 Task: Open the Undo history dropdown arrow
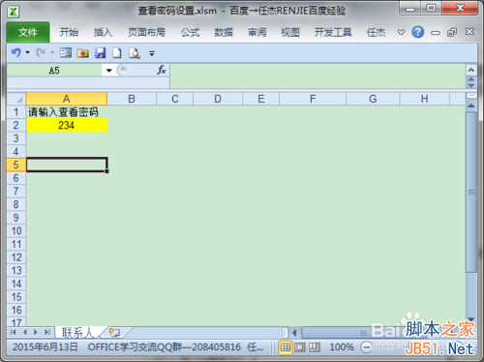point(27,52)
